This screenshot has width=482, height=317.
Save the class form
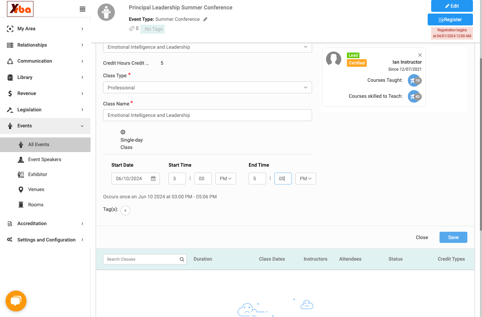point(453,237)
